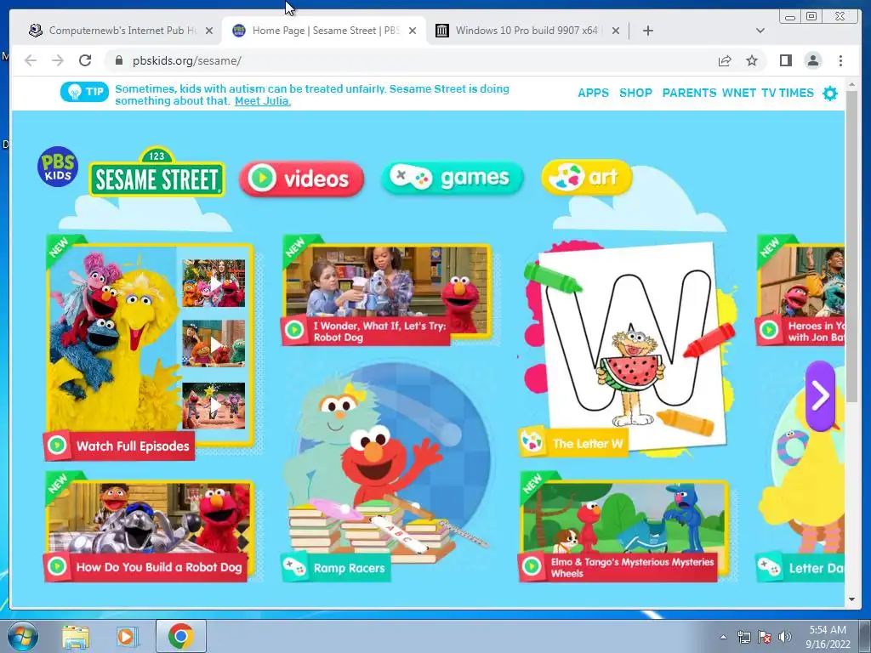
Task: Reload the current page
Action: coord(85,60)
